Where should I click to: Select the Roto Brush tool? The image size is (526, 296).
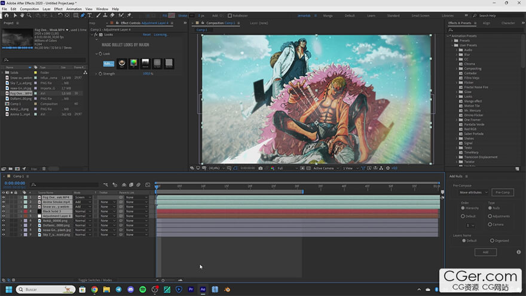[x=121, y=16]
